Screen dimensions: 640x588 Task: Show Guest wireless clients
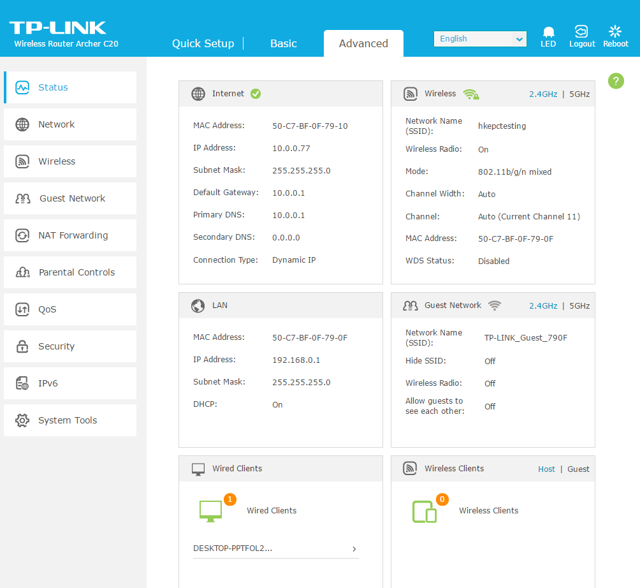(x=578, y=469)
